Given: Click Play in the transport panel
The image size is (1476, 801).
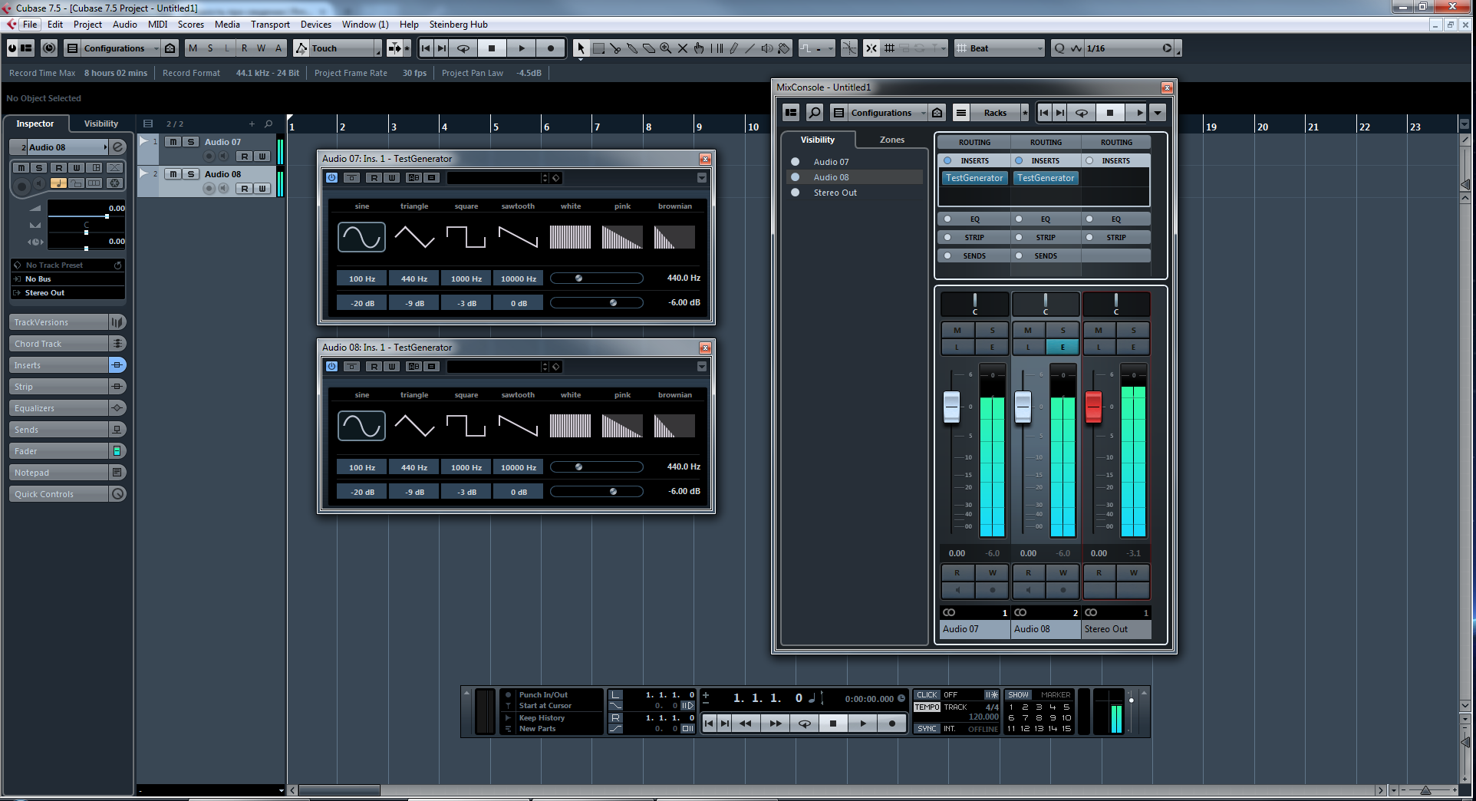Looking at the screenshot, I should coord(863,723).
